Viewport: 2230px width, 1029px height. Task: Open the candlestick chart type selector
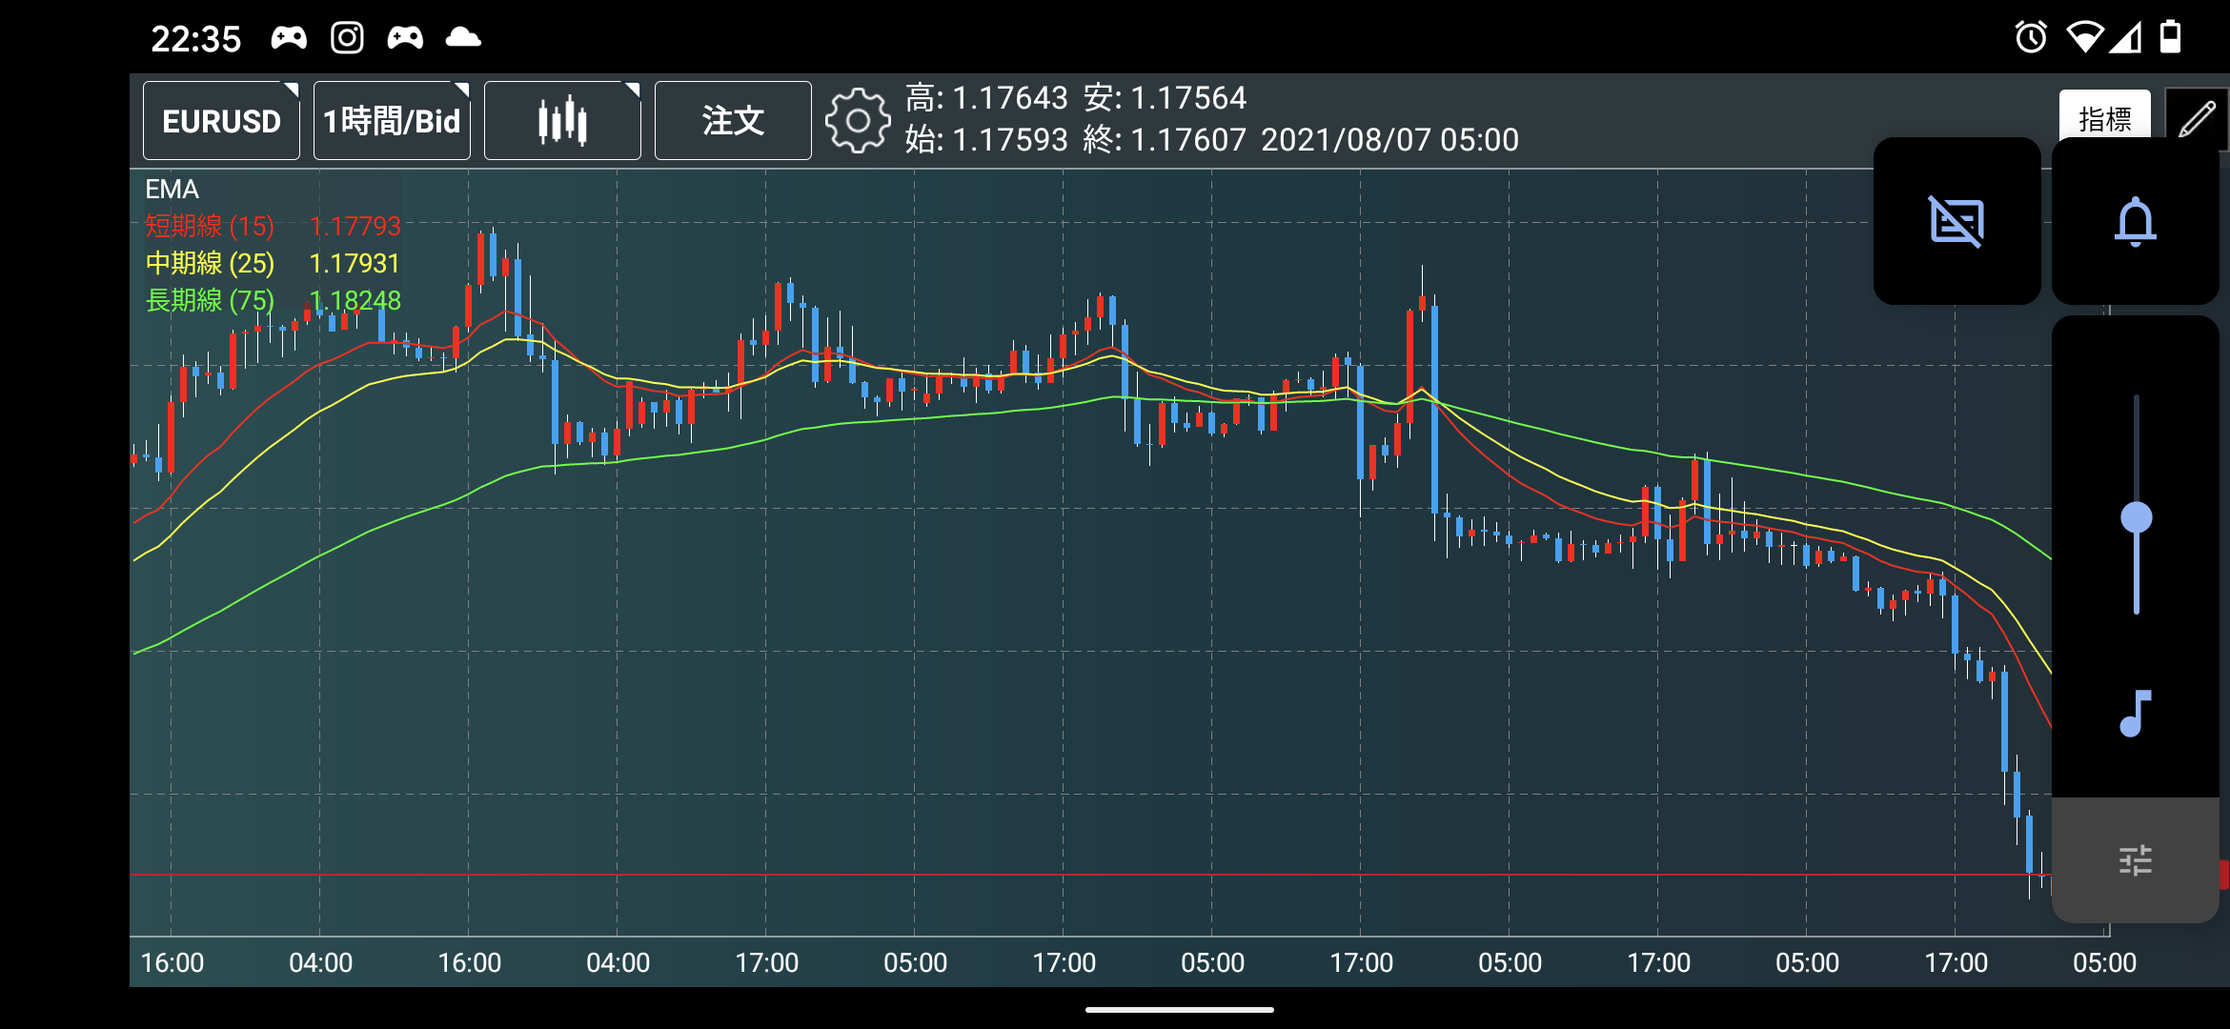562,121
